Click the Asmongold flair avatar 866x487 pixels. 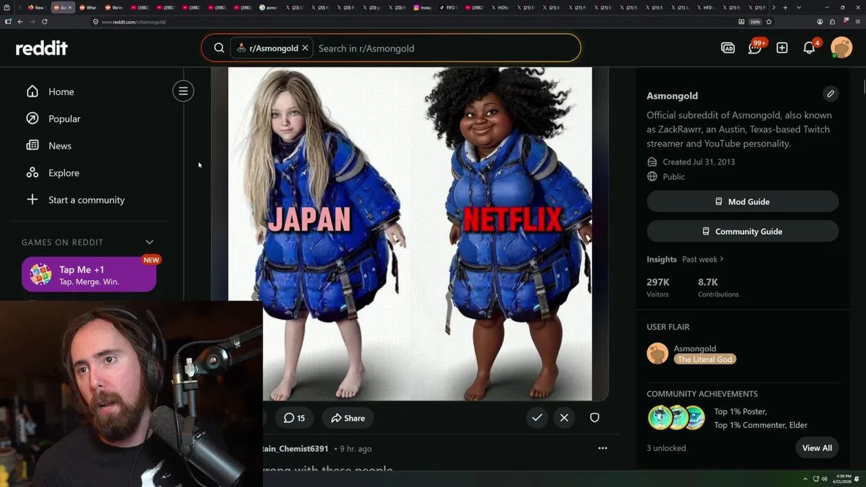(x=658, y=354)
